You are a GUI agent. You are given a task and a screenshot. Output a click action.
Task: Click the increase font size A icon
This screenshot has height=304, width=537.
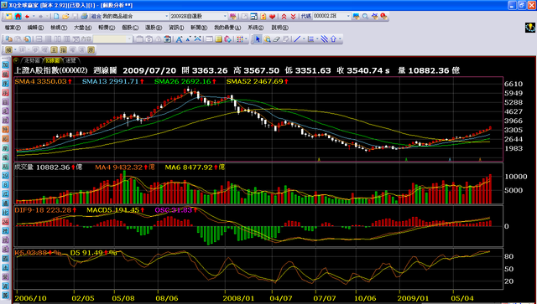coord(179,39)
